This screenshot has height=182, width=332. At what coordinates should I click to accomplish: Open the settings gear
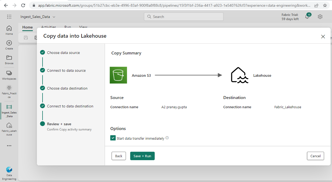[320, 17]
